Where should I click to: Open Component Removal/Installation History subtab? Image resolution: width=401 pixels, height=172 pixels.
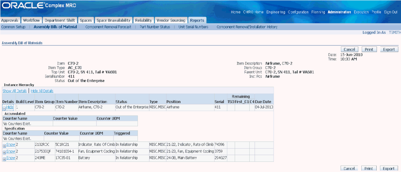coord(247,27)
